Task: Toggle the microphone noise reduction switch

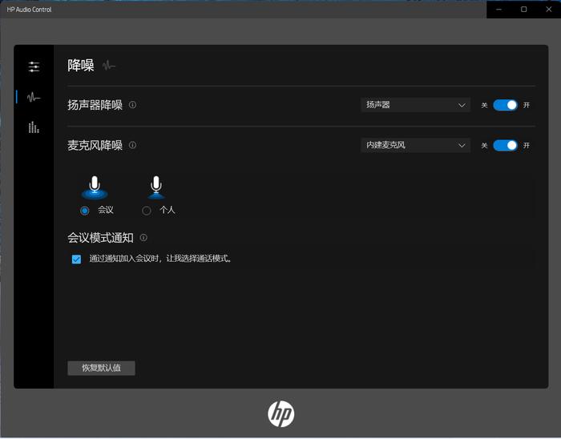Action: click(x=505, y=146)
